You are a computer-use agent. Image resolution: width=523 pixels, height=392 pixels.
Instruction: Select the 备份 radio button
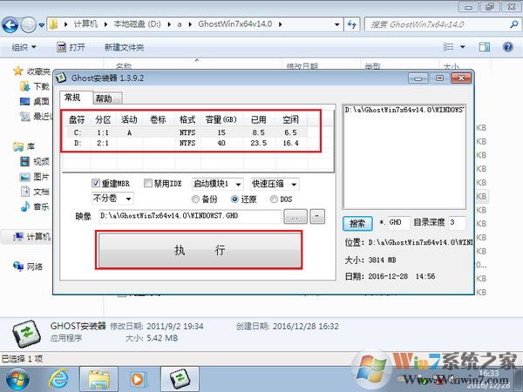195,199
